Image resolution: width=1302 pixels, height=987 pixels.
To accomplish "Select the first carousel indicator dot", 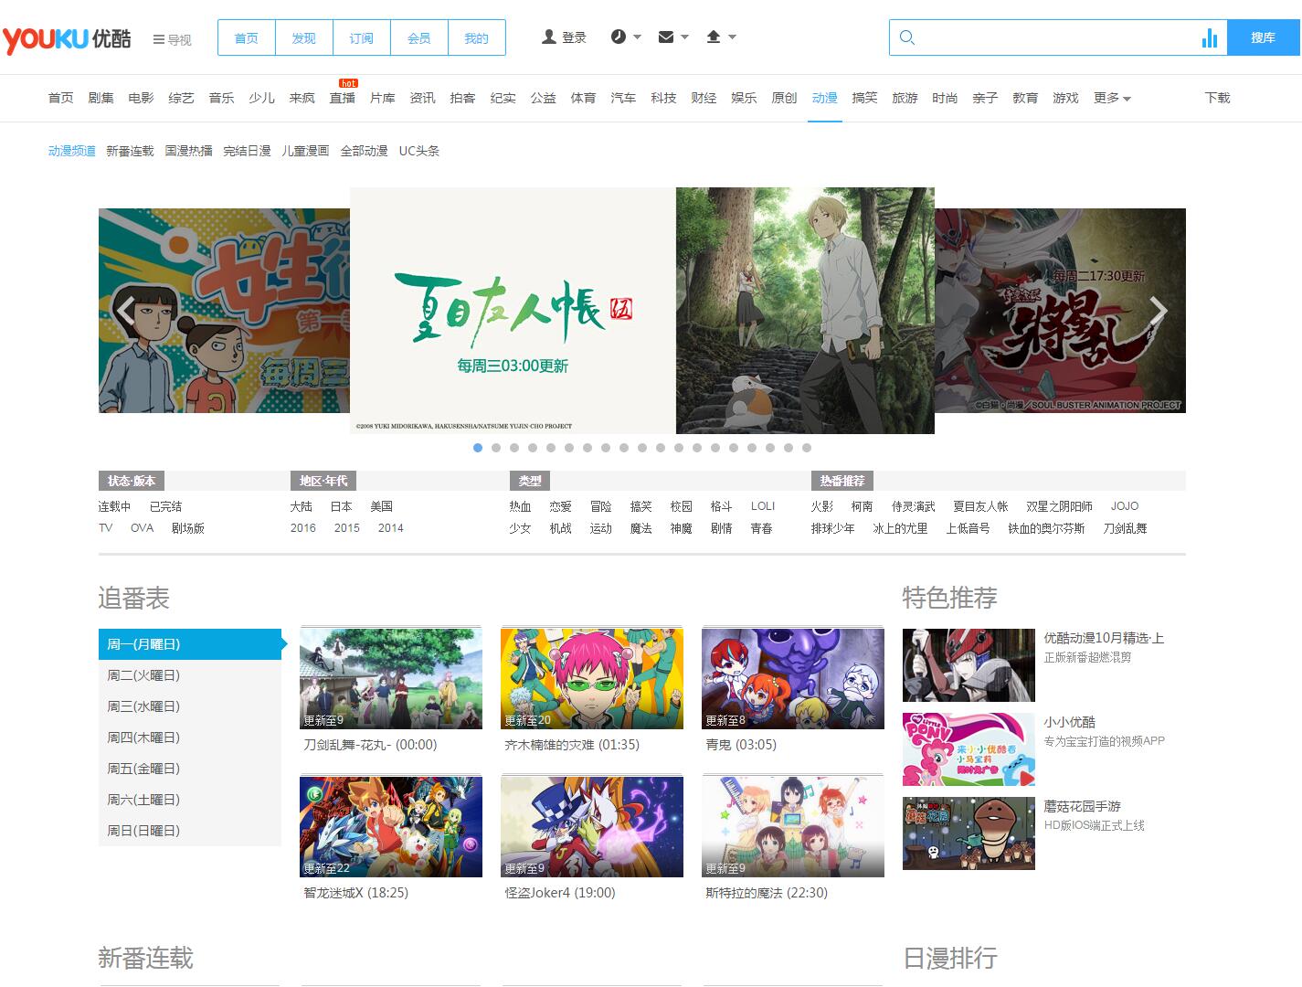I will tap(478, 448).
